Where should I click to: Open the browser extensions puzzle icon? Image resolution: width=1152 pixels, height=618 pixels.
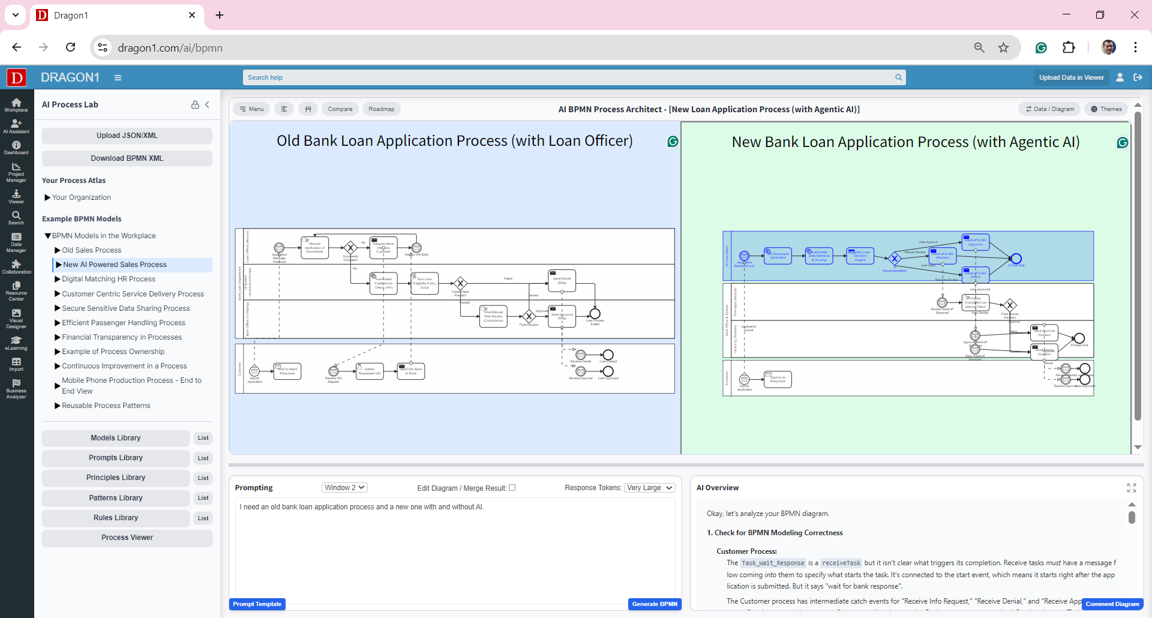pyautogui.click(x=1069, y=47)
